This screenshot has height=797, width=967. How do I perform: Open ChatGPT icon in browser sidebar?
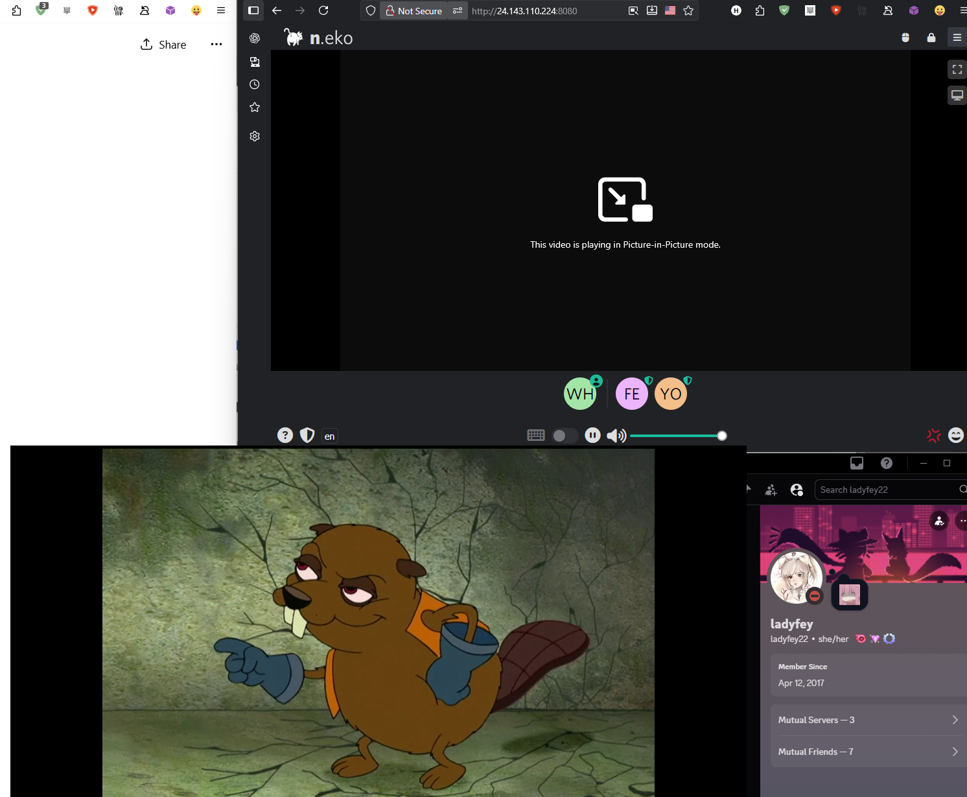click(x=255, y=38)
